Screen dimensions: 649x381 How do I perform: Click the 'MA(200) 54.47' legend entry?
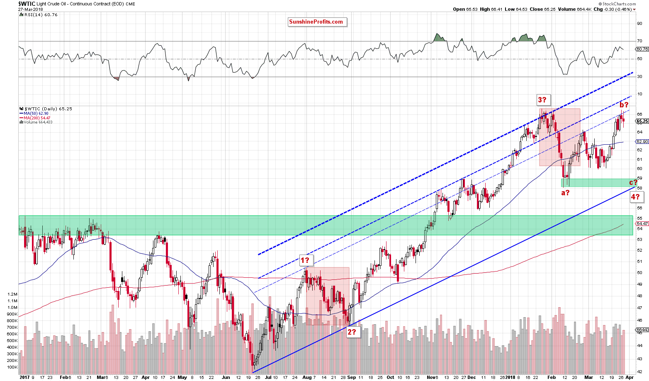[x=36, y=118]
